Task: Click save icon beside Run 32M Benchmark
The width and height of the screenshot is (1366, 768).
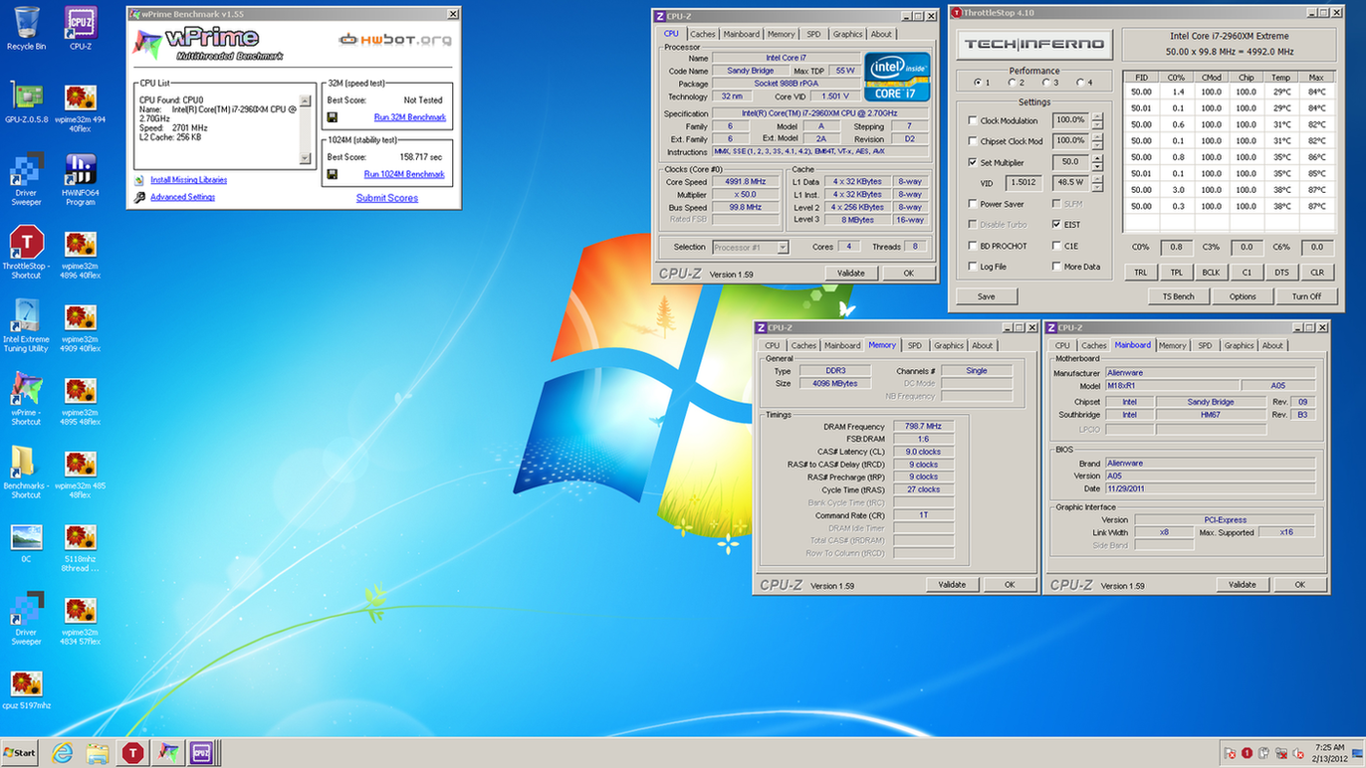Action: [x=332, y=117]
